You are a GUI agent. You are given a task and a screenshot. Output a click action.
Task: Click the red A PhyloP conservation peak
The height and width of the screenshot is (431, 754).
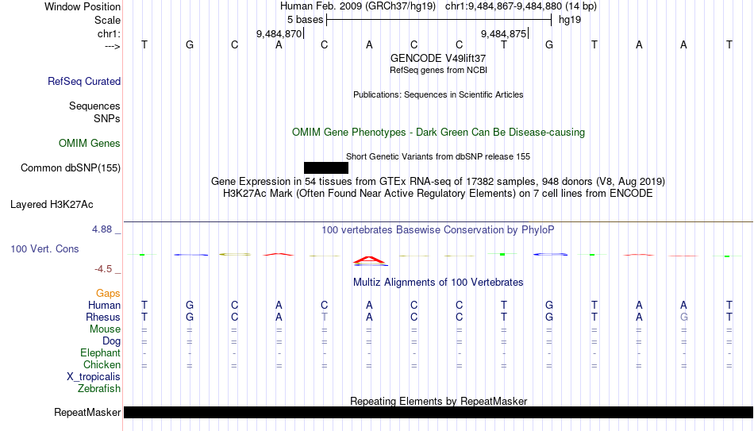pos(369,260)
